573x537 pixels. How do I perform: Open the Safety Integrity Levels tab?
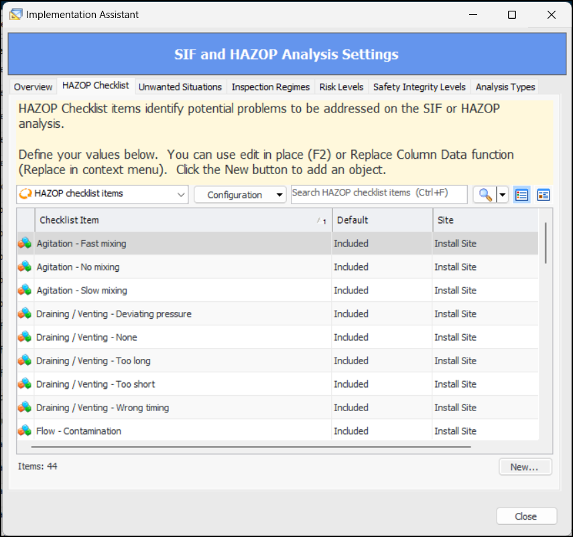(x=419, y=87)
